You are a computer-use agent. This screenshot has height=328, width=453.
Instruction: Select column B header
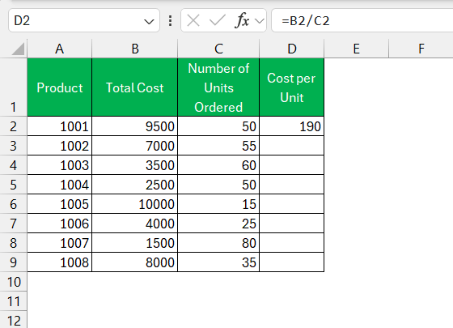coord(134,49)
